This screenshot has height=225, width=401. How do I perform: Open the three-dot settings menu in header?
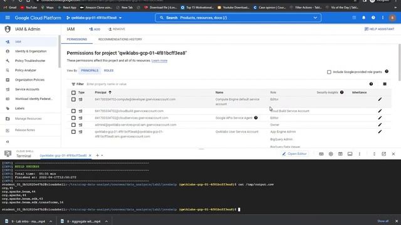[383, 17]
